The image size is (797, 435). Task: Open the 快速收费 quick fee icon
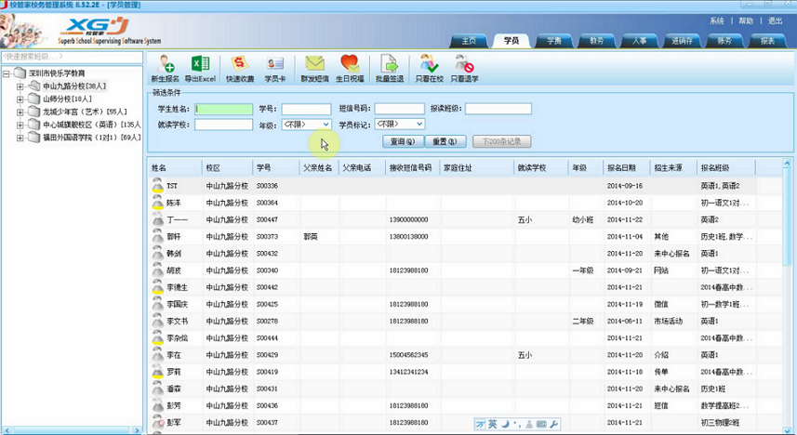coord(239,64)
